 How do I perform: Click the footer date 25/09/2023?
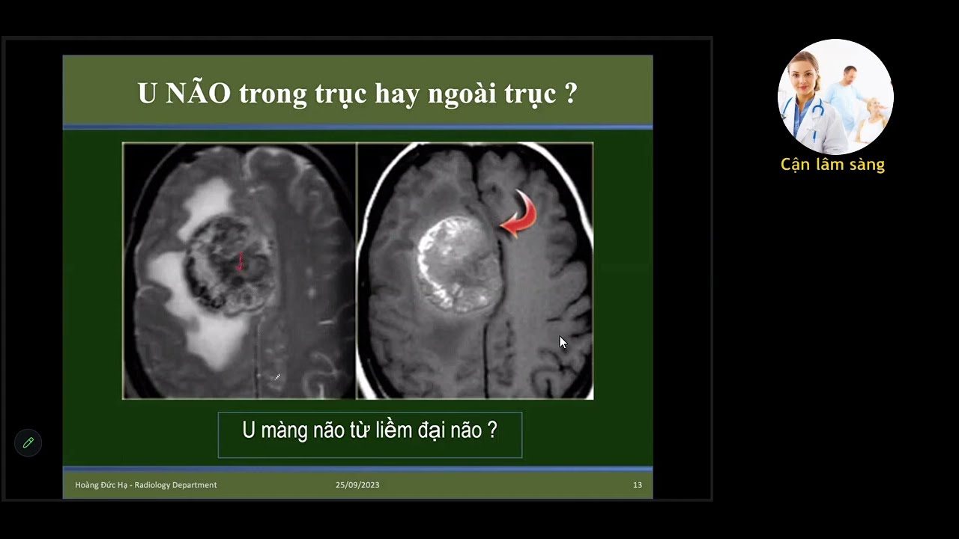tap(357, 485)
